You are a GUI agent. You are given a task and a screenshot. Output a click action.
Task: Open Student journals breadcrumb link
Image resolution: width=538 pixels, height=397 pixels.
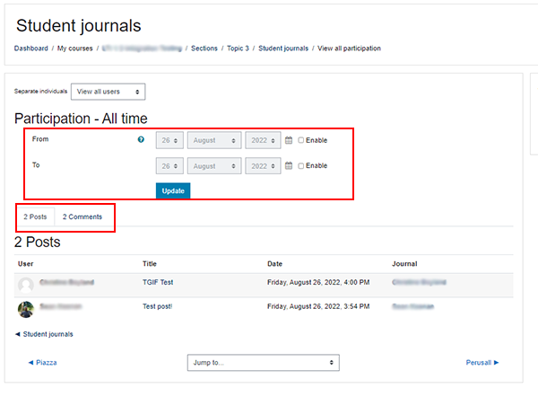coord(283,49)
